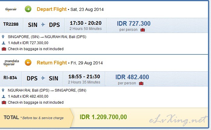
Task: Click the airplane icon between DPS and SIN
Action: click(43, 78)
